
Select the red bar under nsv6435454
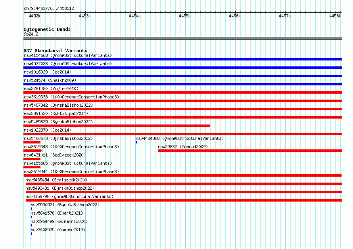pyautogui.click(x=184, y=184)
